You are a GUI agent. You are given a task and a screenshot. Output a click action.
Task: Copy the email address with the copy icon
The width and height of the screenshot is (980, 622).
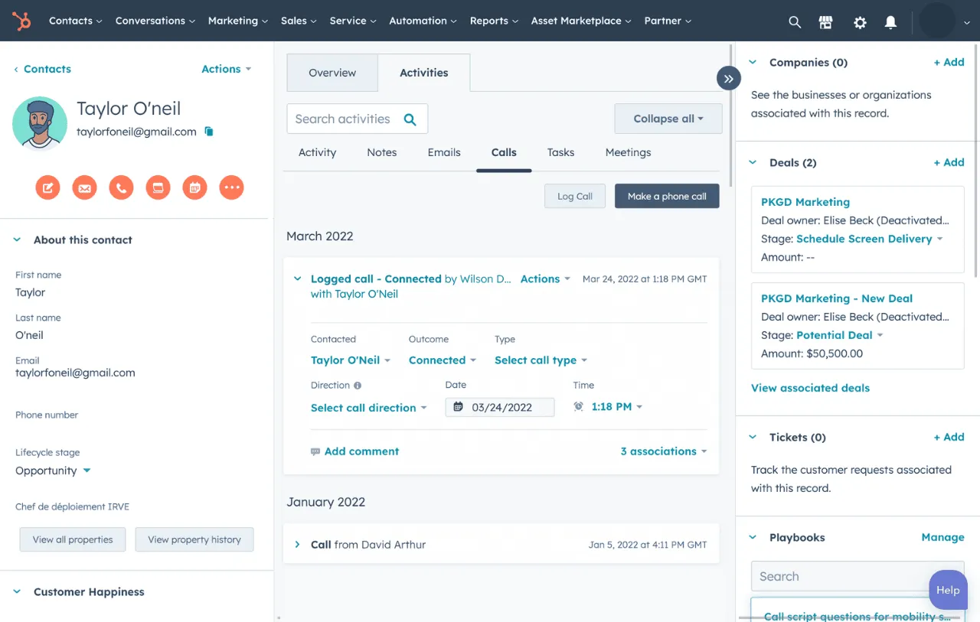coord(209,132)
